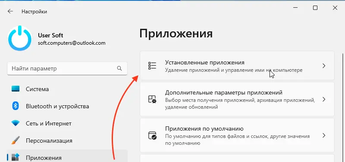The image size is (345, 162).
Task: Click the 'Приложения' page heading
Action: [176, 34]
